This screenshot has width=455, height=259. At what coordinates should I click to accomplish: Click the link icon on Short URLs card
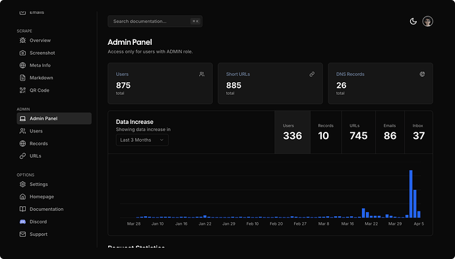312,74
